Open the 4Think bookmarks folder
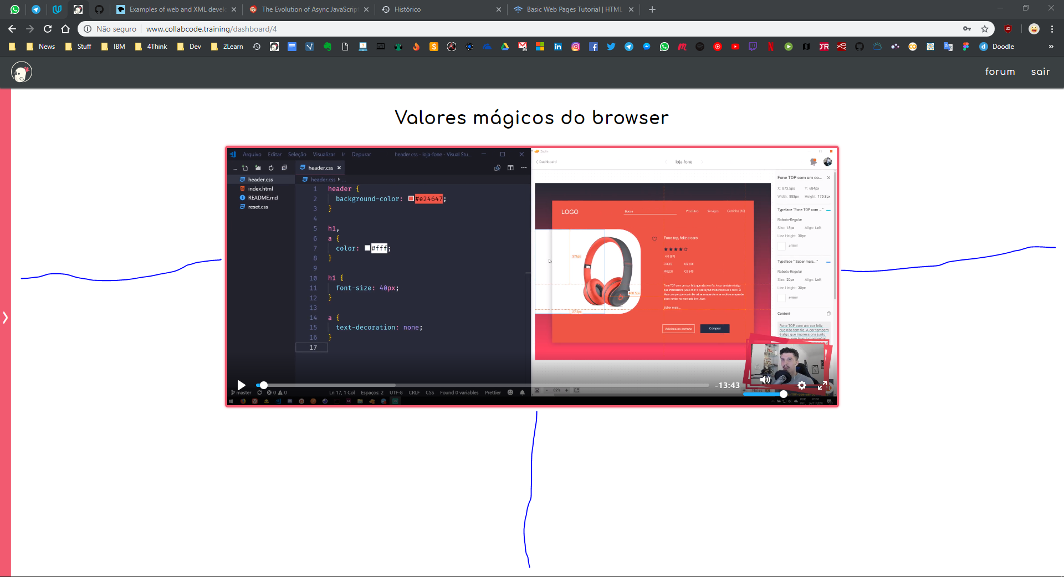The width and height of the screenshot is (1064, 577). [151, 47]
